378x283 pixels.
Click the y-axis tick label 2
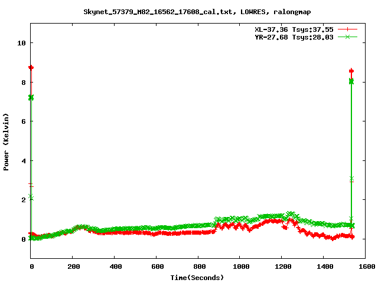click(x=24, y=200)
